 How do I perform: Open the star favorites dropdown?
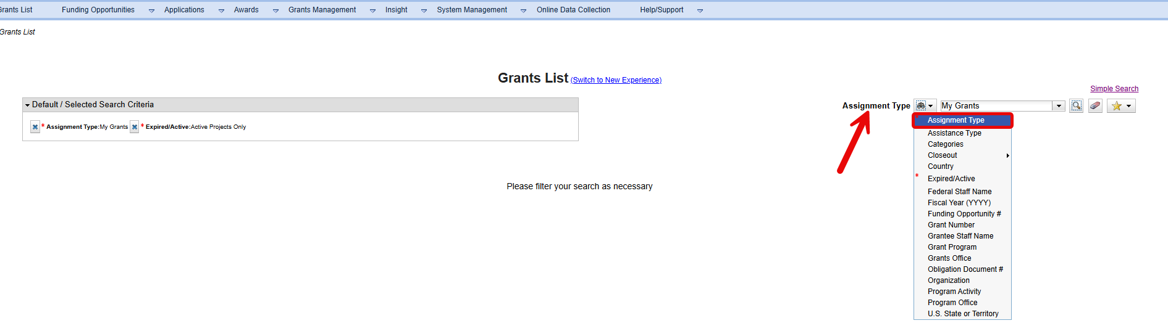(x=1122, y=106)
